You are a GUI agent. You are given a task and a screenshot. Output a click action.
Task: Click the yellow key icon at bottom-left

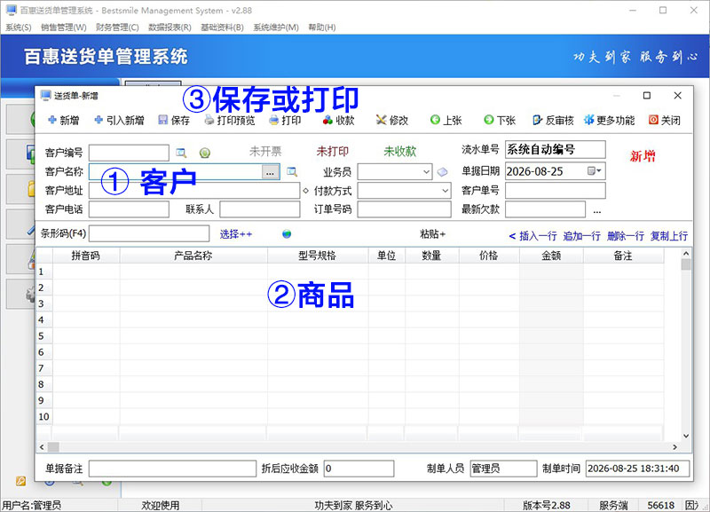pos(20,481)
